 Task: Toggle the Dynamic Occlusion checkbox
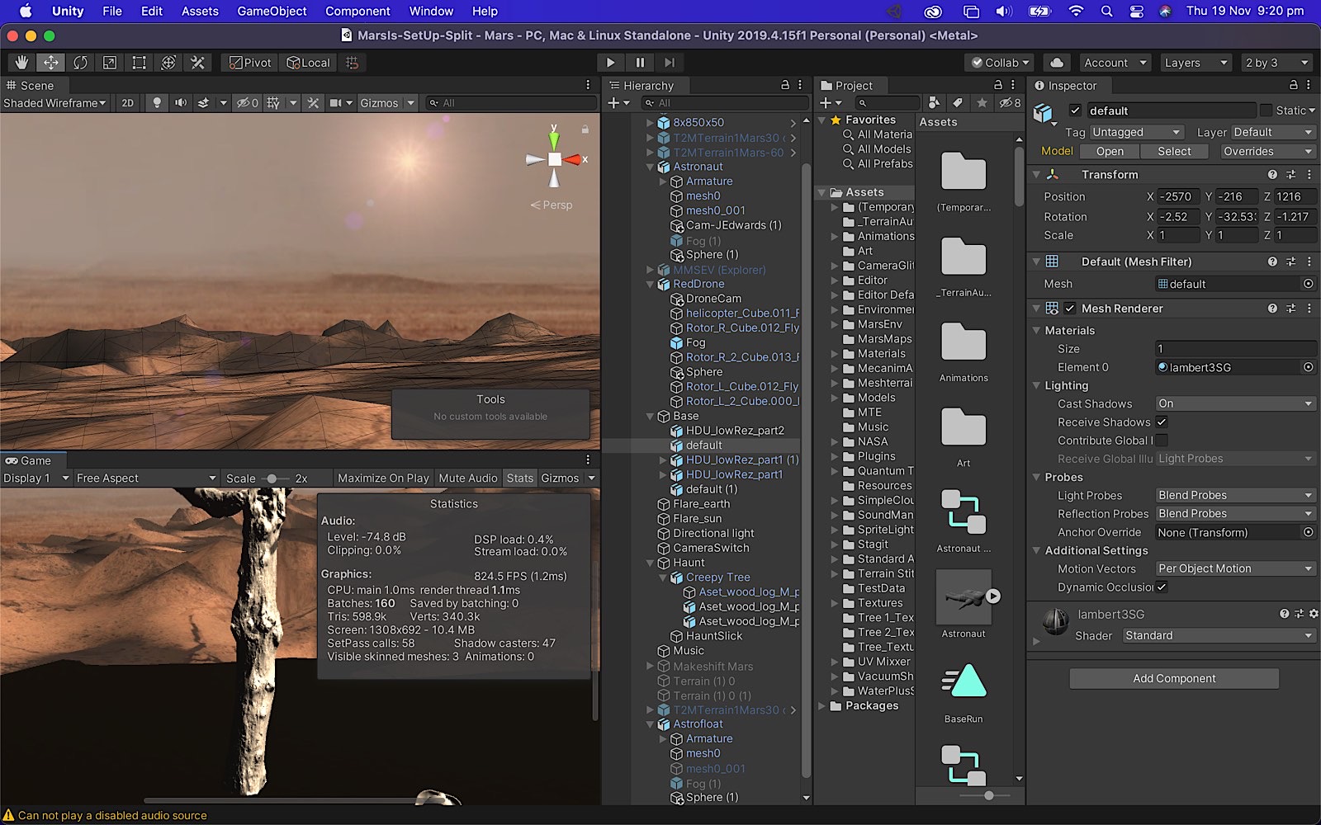1162,587
